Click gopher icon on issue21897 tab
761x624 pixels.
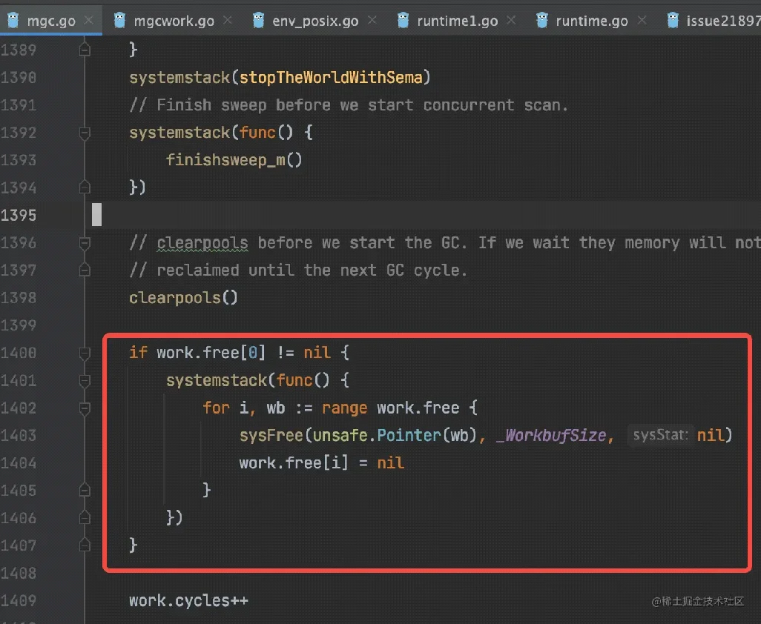pyautogui.click(x=673, y=20)
